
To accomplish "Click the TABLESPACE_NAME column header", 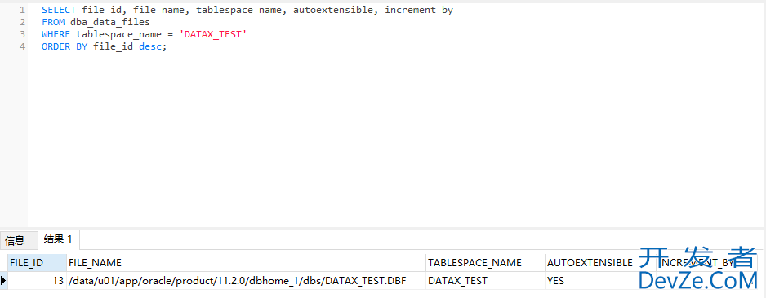I will tap(485, 263).
